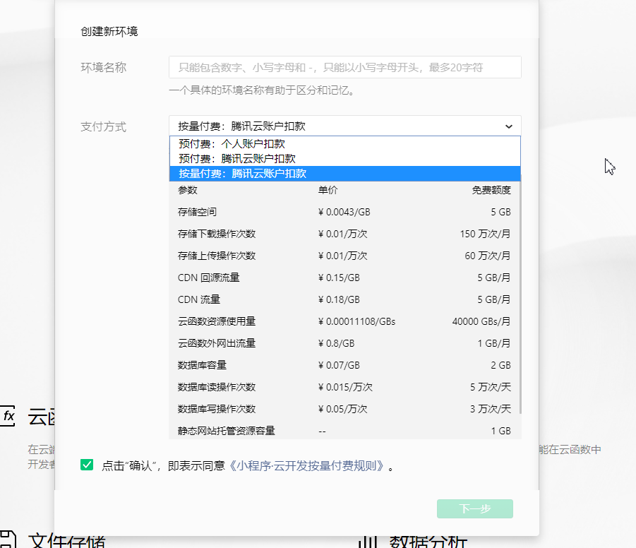This screenshot has height=548, width=636.
Task: Click the 文件存储 file storage icon
Action: (x=8, y=540)
